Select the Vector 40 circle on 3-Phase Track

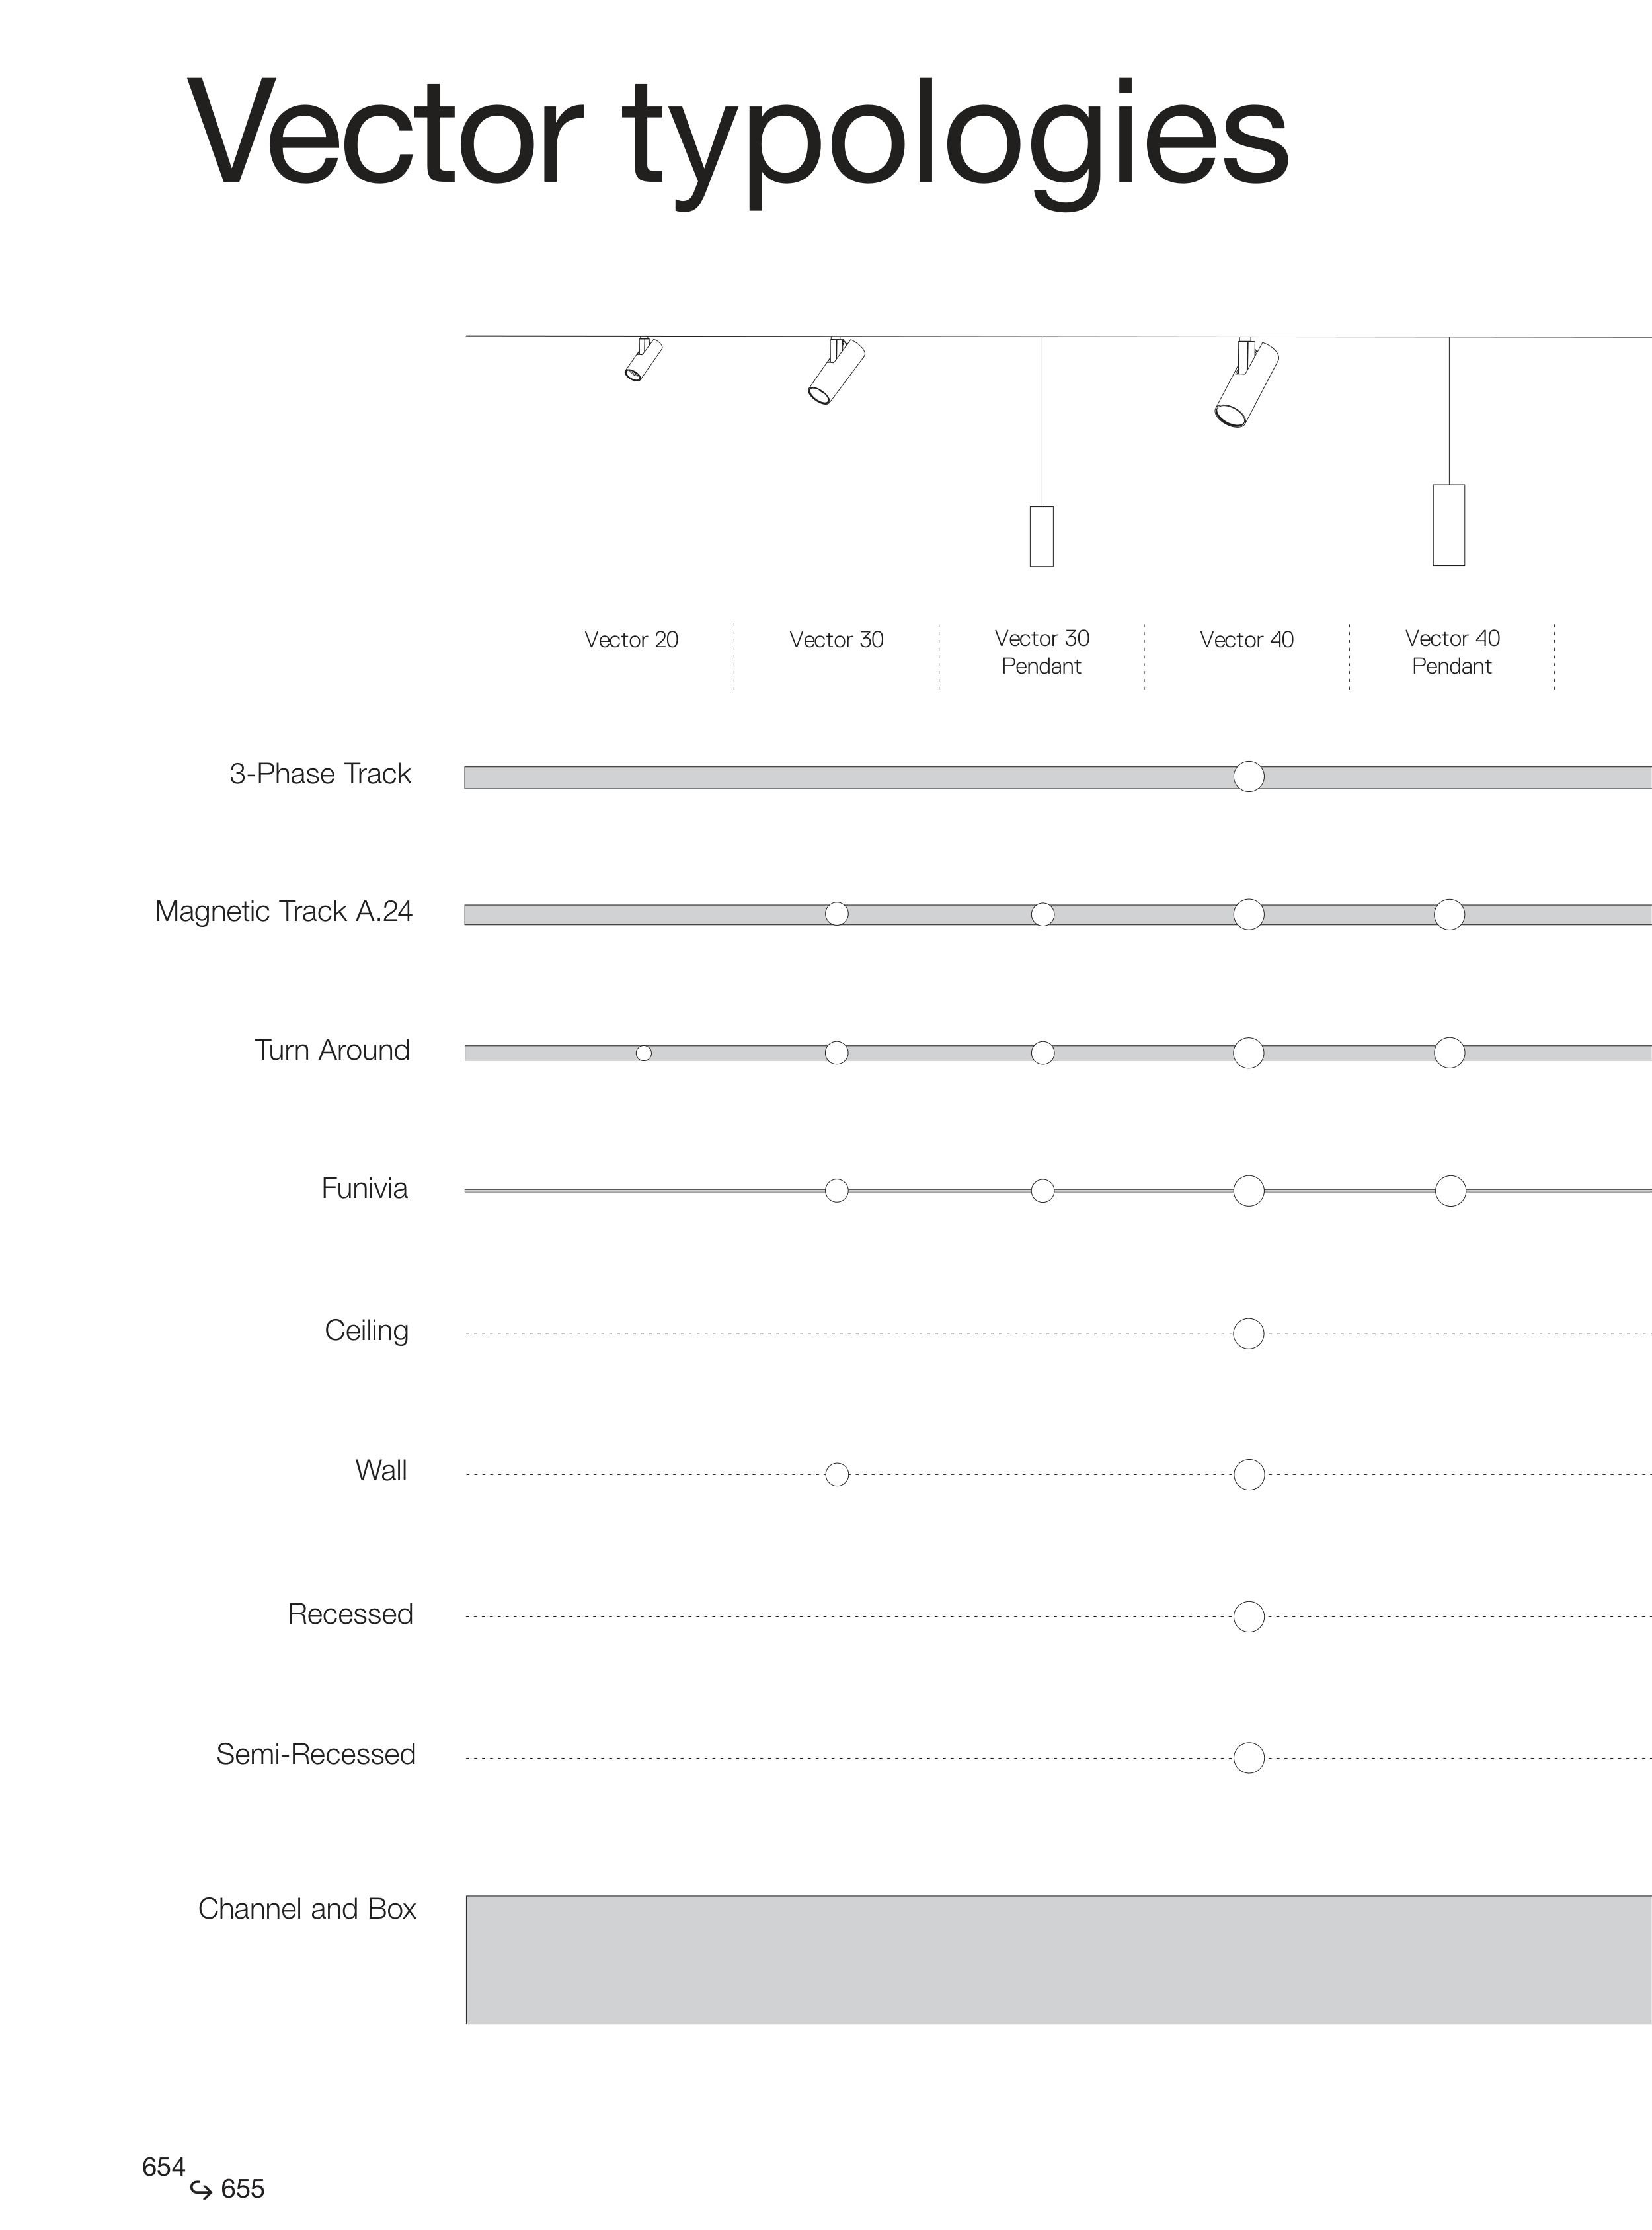(x=1248, y=776)
